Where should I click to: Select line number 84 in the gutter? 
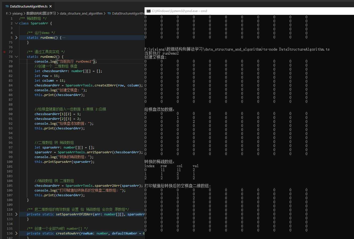point(11,85)
